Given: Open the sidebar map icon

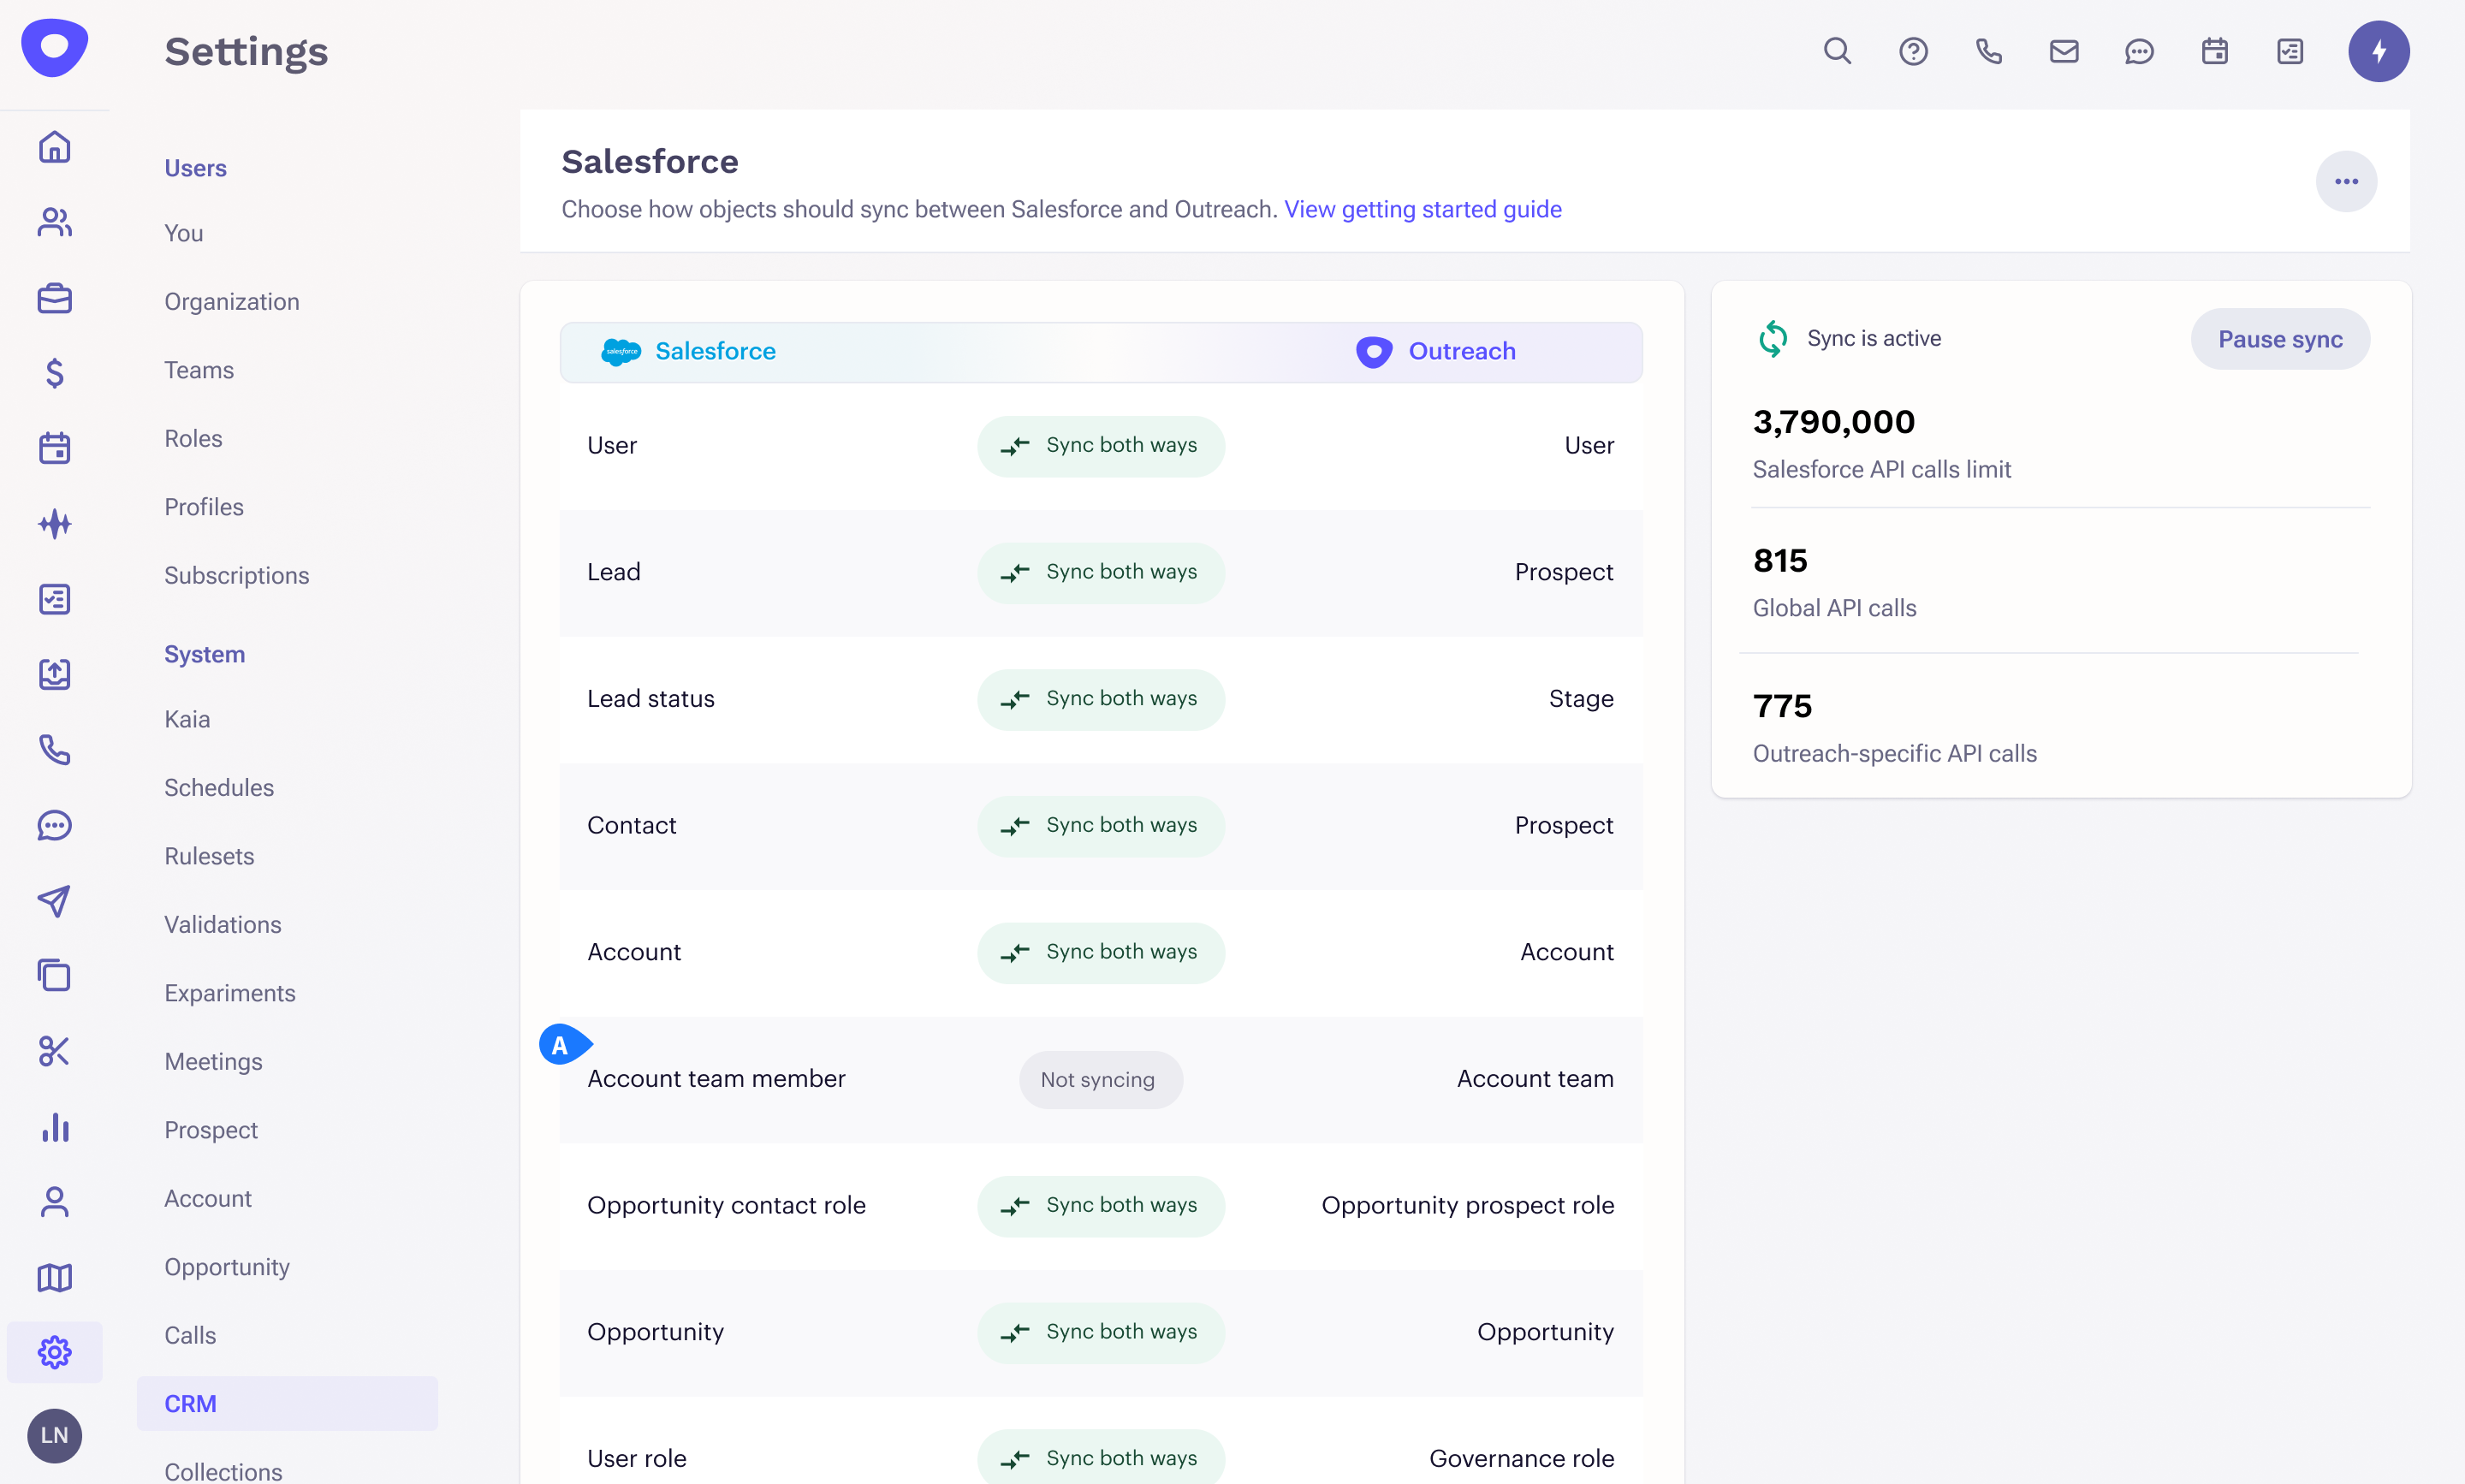Looking at the screenshot, I should tap(55, 1277).
